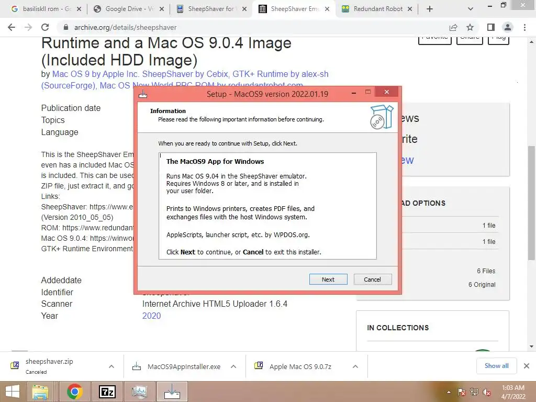Show all downloads
The height and width of the screenshot is (402, 536).
496,366
